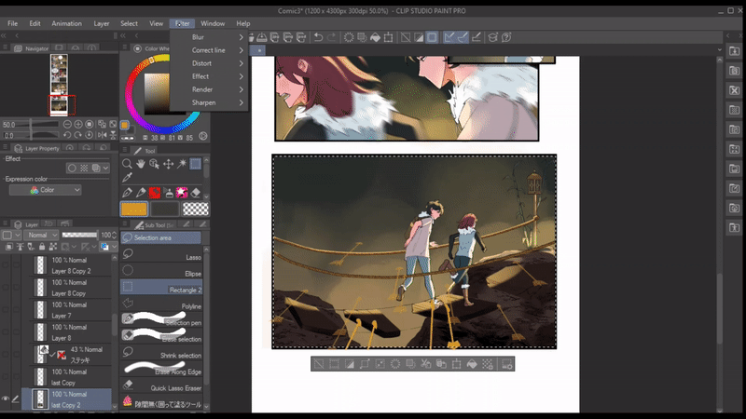Toggle visibility of last Copy 2 layer
The image size is (746, 419).
click(7, 399)
